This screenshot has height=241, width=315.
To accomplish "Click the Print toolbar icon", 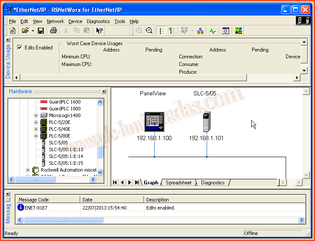I will point(54,31).
